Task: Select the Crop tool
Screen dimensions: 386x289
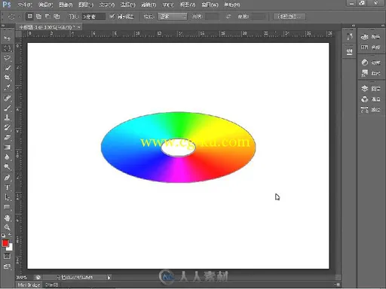Action: (x=7, y=78)
